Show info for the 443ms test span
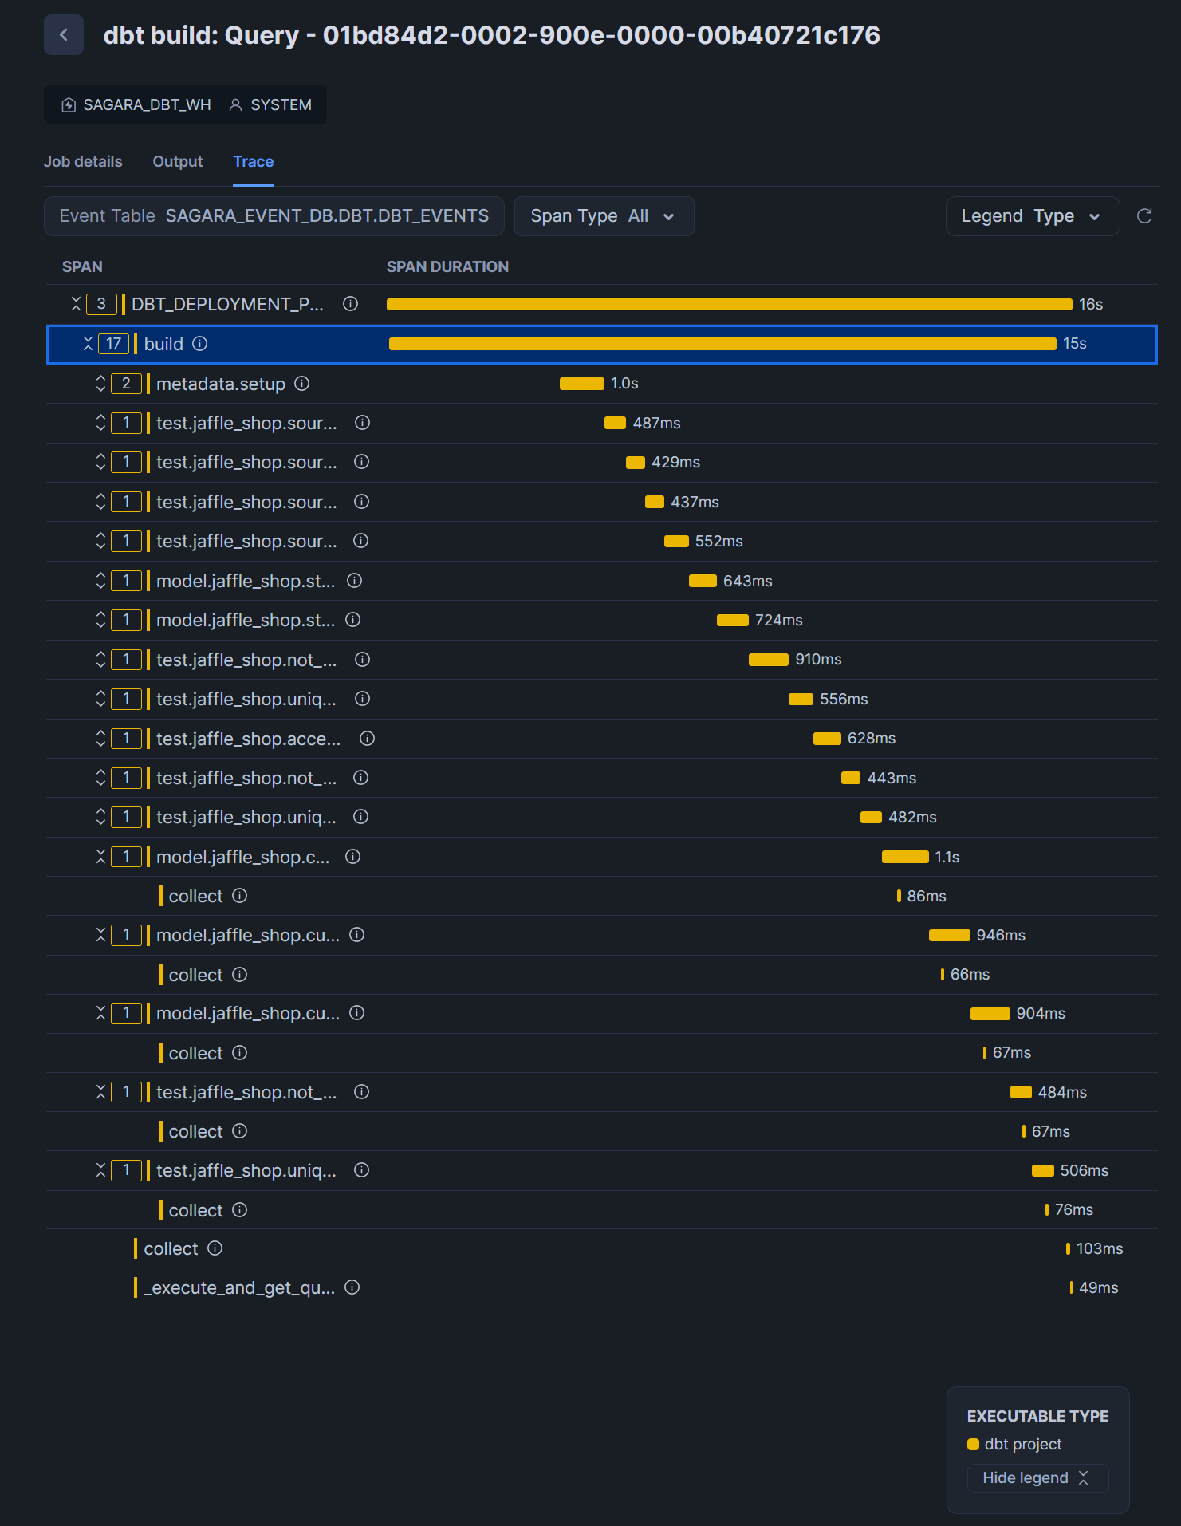The height and width of the screenshot is (1526, 1181). (360, 778)
